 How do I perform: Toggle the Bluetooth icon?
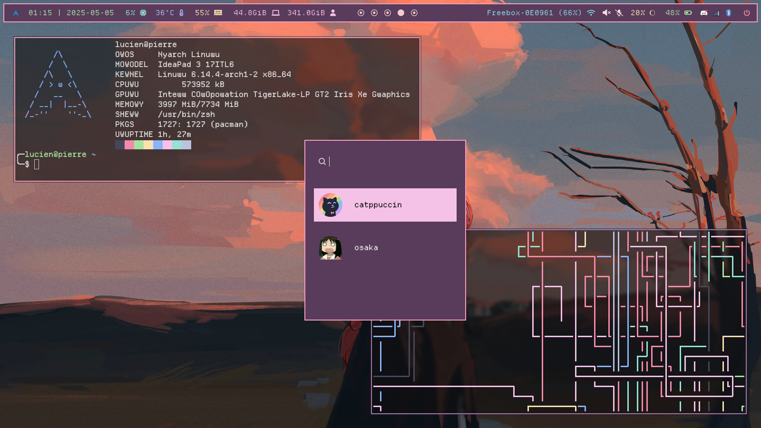[x=729, y=13]
